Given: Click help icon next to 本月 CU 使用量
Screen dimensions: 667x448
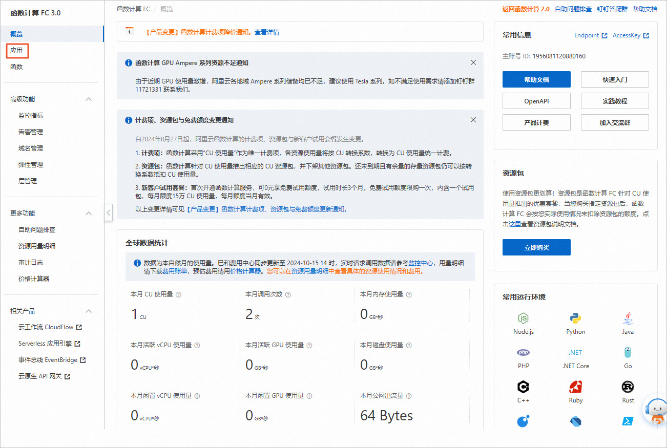Looking at the screenshot, I should (x=178, y=294).
